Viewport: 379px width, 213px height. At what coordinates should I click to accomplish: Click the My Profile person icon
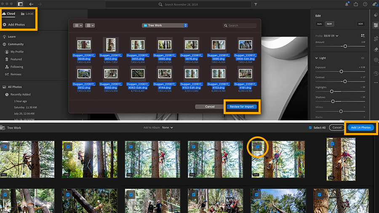click(7, 52)
